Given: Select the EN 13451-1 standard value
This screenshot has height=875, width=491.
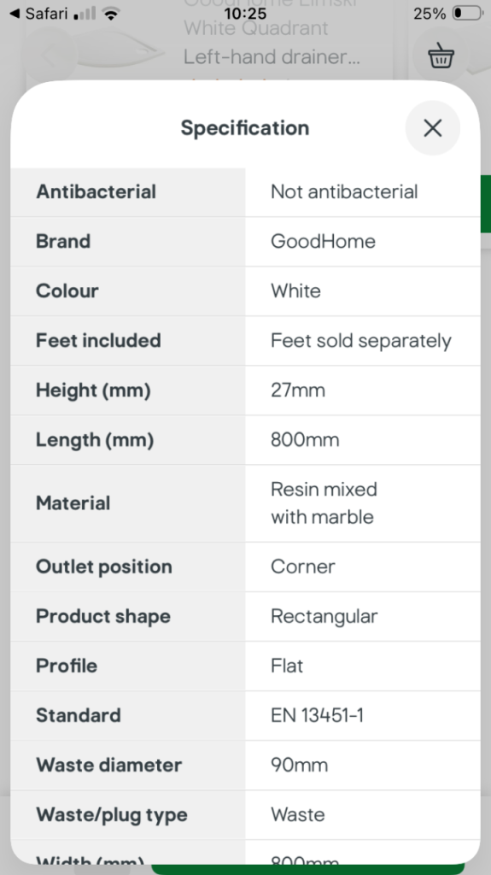Looking at the screenshot, I should (x=317, y=715).
